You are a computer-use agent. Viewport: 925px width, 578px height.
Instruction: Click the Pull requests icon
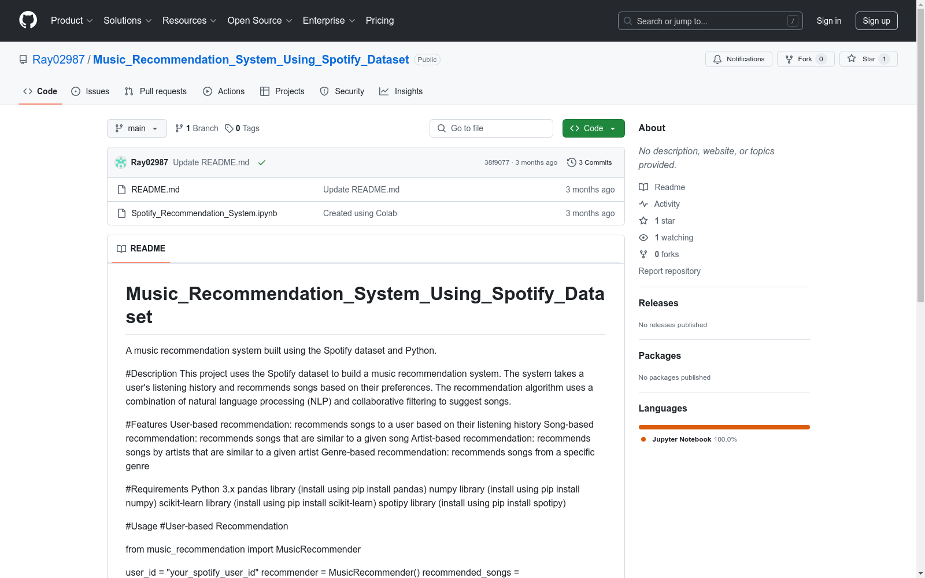129,91
